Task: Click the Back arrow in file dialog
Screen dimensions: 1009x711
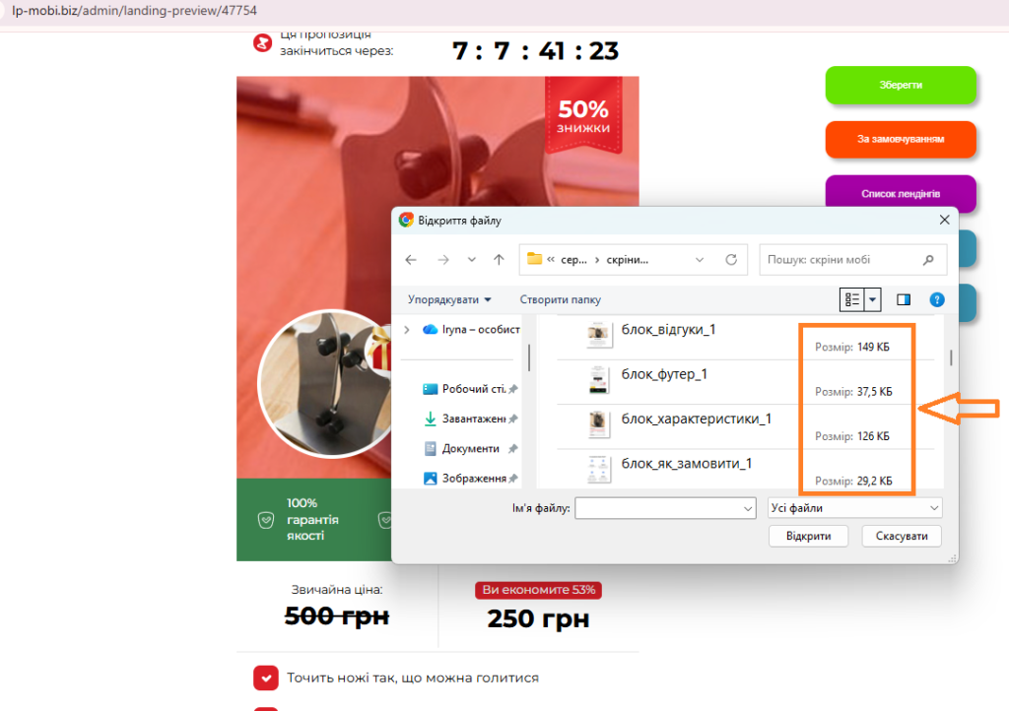Action: pyautogui.click(x=411, y=260)
